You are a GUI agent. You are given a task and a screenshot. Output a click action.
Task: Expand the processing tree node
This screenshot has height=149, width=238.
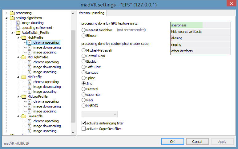[7, 13]
